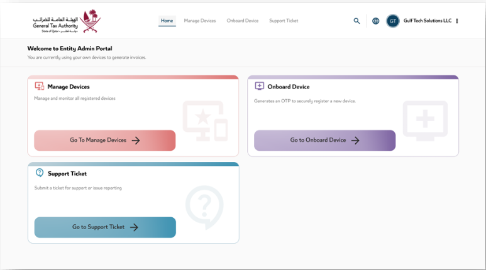Click the Go To Manage Devices button
The width and height of the screenshot is (486, 270).
click(x=105, y=140)
